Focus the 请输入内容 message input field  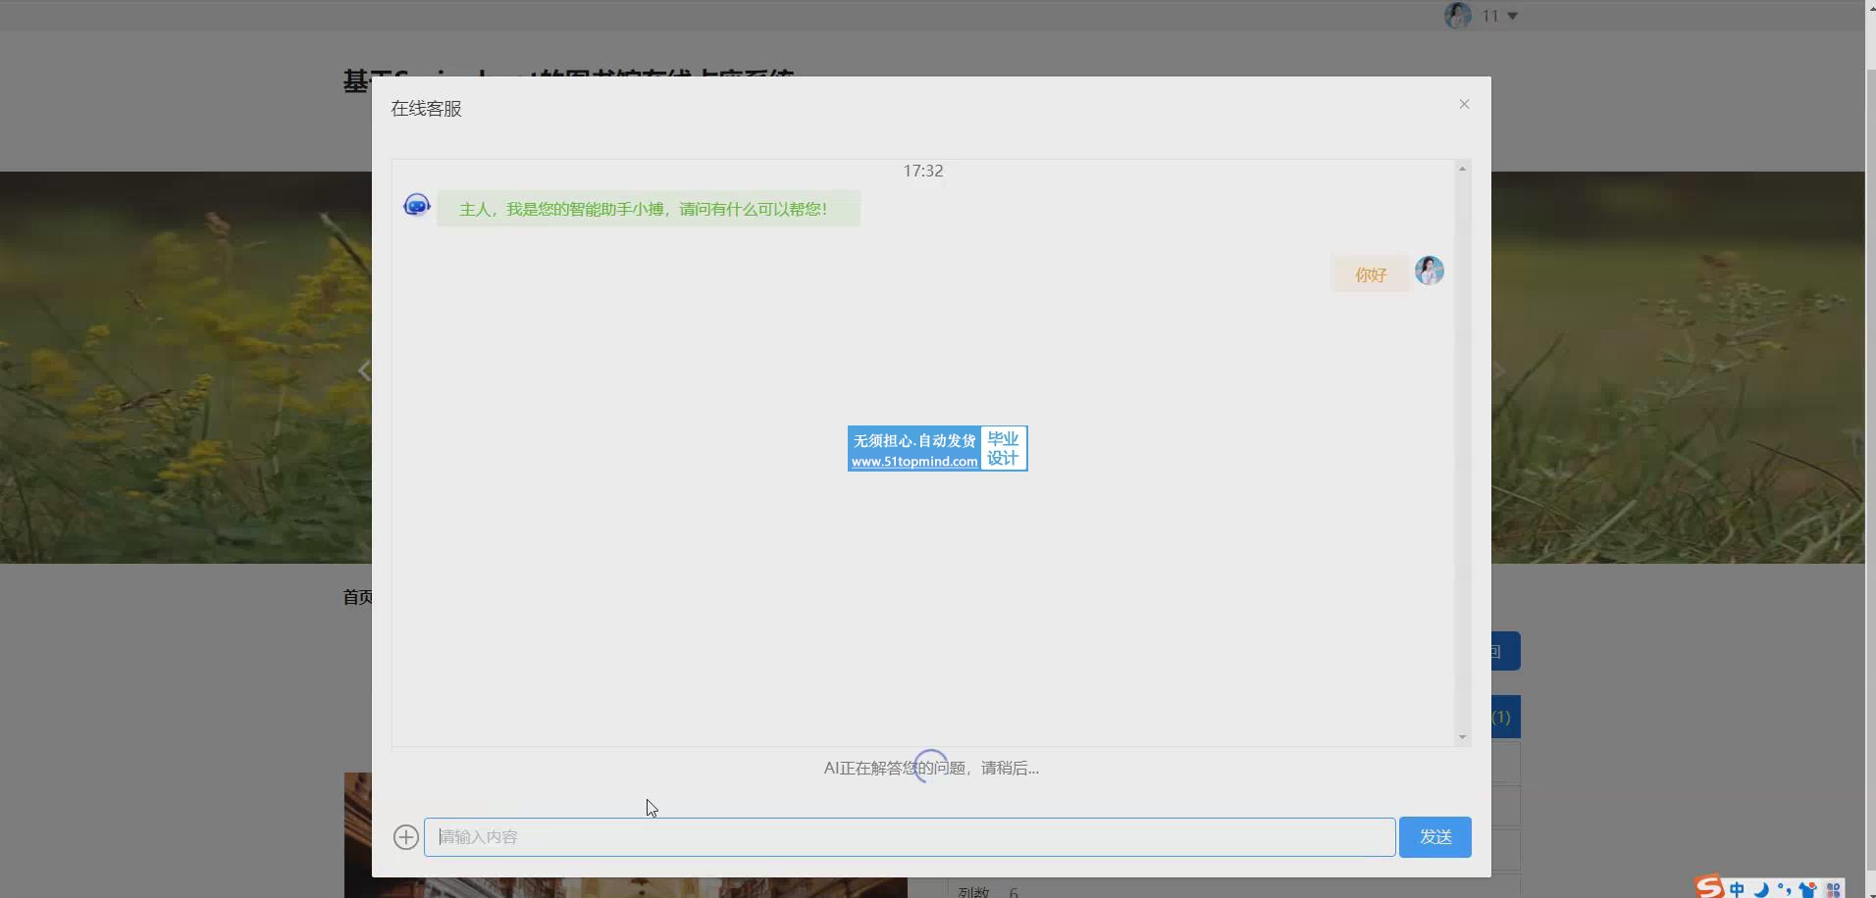coord(909,837)
